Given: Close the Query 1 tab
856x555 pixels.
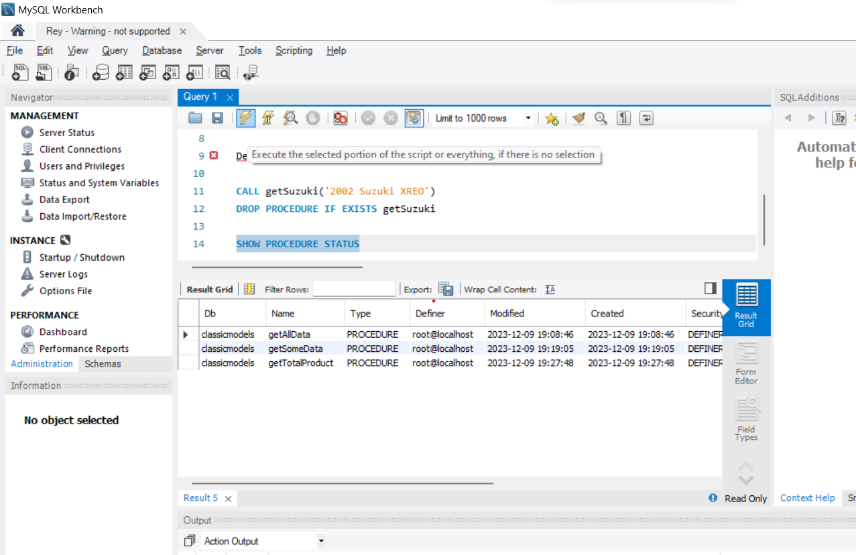Looking at the screenshot, I should tap(230, 97).
